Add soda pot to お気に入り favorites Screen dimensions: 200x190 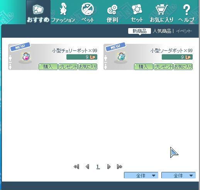pos(183,67)
